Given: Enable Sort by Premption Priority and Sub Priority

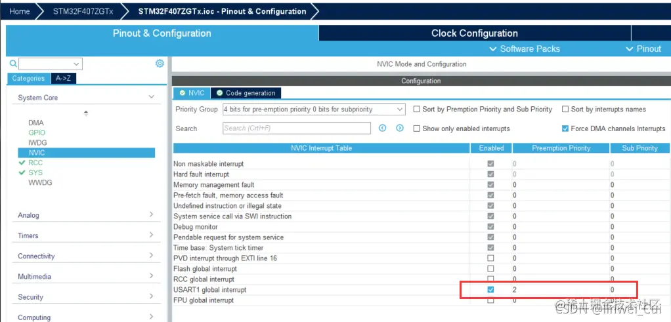Looking at the screenshot, I should click(416, 109).
